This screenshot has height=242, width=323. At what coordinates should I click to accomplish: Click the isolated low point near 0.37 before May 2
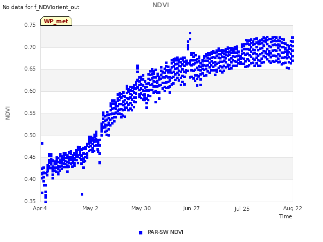pyautogui.click(x=82, y=194)
